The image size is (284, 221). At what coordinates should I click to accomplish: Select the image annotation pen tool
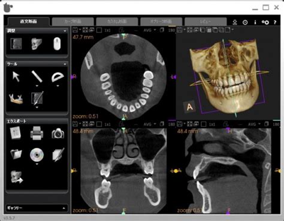coord(37,98)
